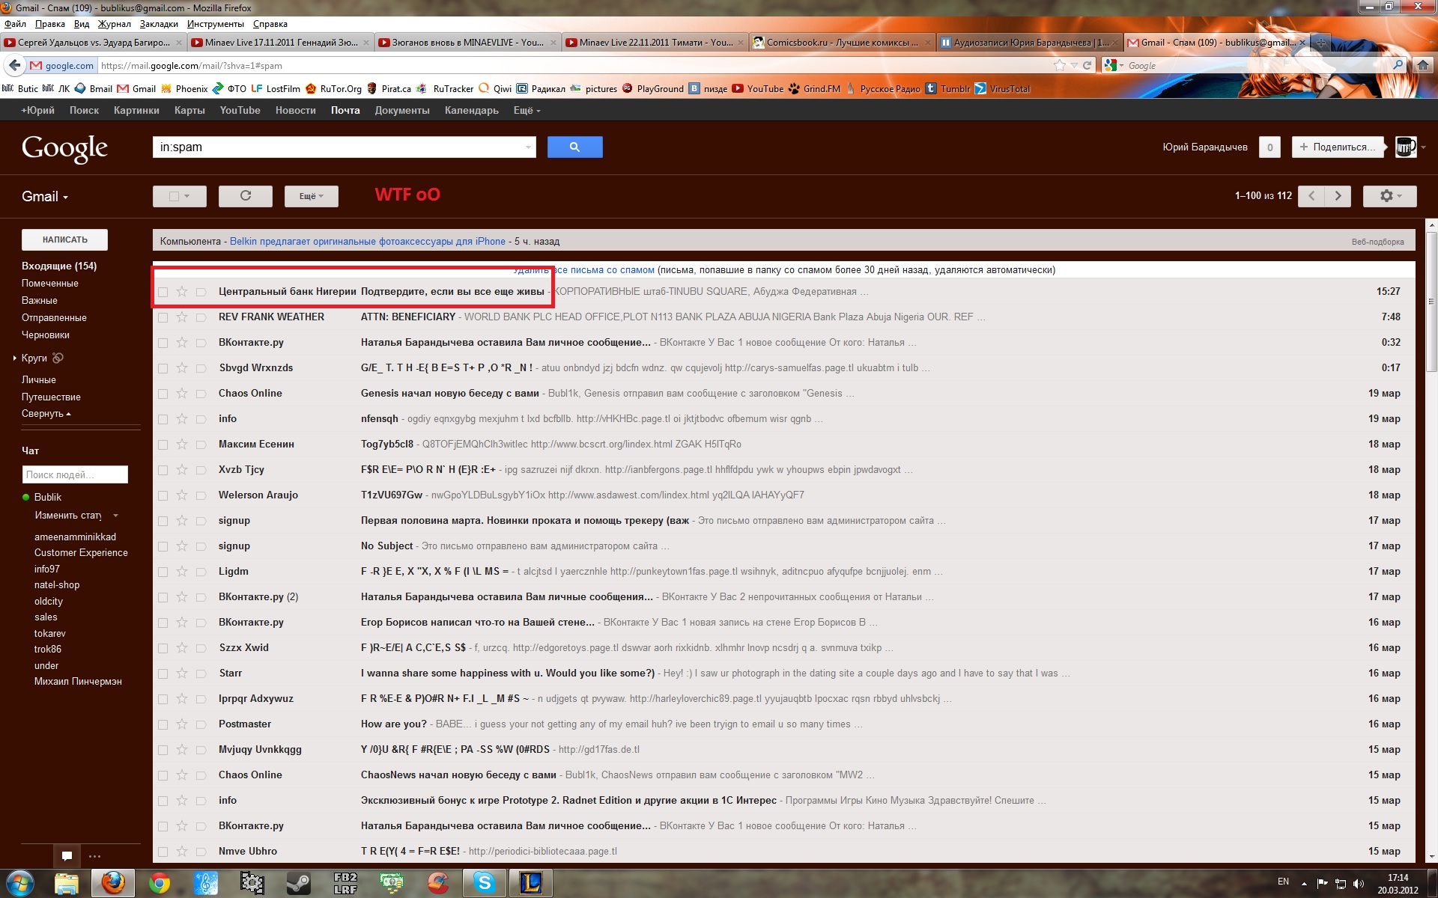Go to the newer messages page
This screenshot has width=1438, height=898.
click(1311, 196)
